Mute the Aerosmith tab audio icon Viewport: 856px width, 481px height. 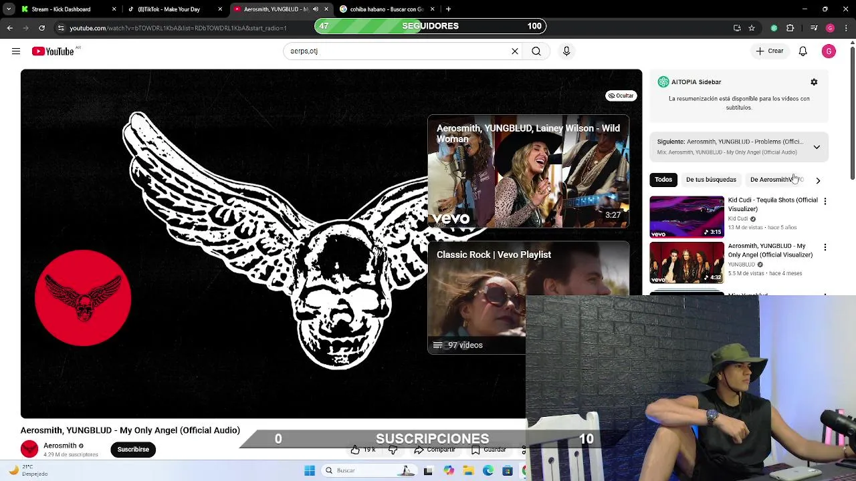pos(316,9)
